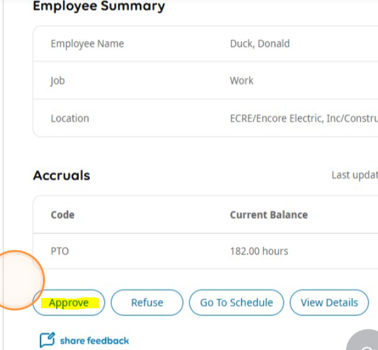
Task: Open View Details for the request
Action: point(329,302)
